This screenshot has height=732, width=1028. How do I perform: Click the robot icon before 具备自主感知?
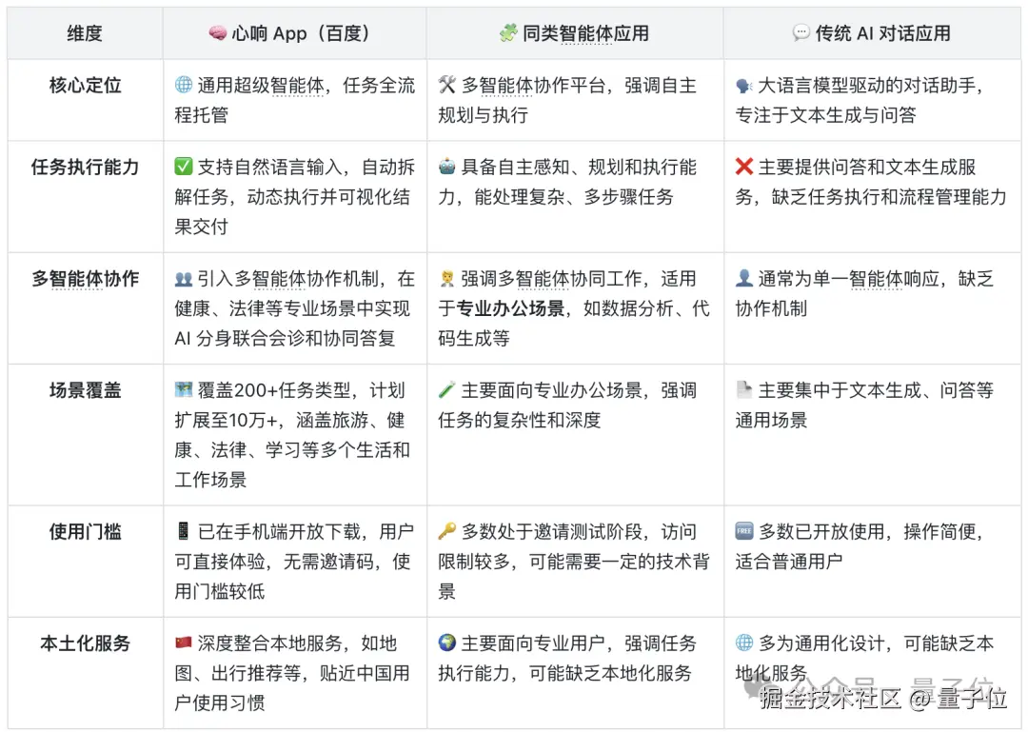pos(447,167)
